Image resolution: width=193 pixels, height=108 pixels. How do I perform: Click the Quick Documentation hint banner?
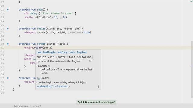96,102
